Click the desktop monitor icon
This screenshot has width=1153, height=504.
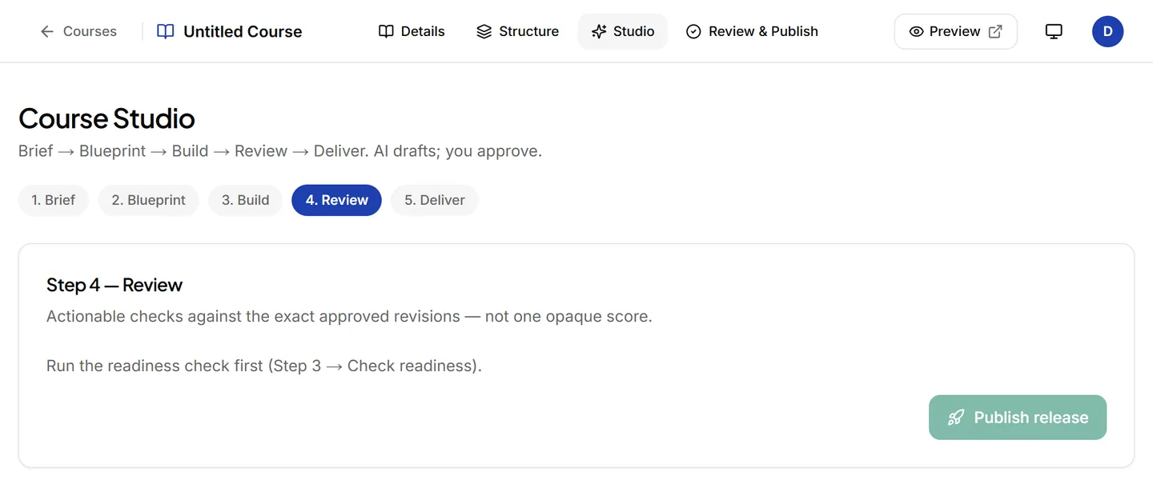pyautogui.click(x=1055, y=31)
